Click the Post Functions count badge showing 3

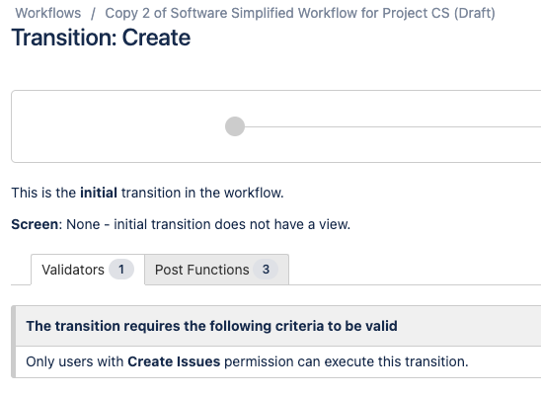[266, 270]
